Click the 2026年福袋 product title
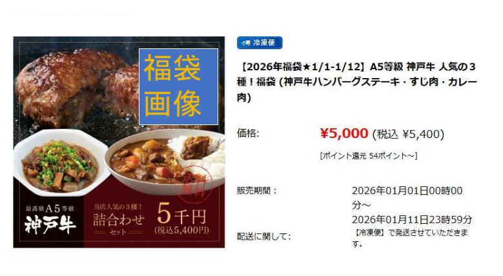The image size is (503, 276). (x=356, y=82)
